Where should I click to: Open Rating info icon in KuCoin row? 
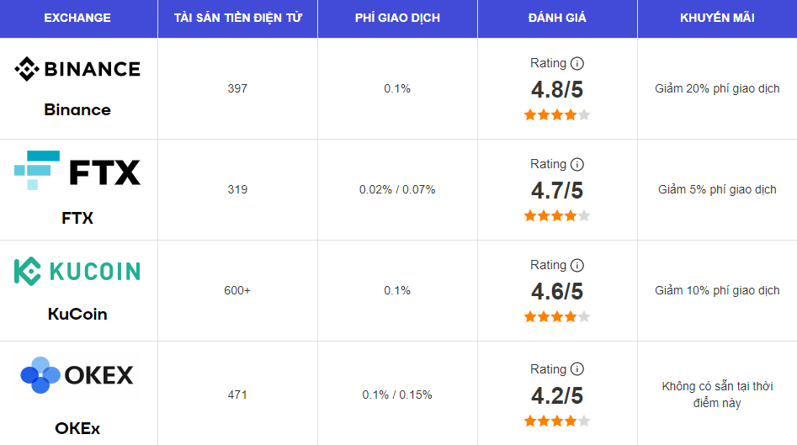tap(576, 266)
